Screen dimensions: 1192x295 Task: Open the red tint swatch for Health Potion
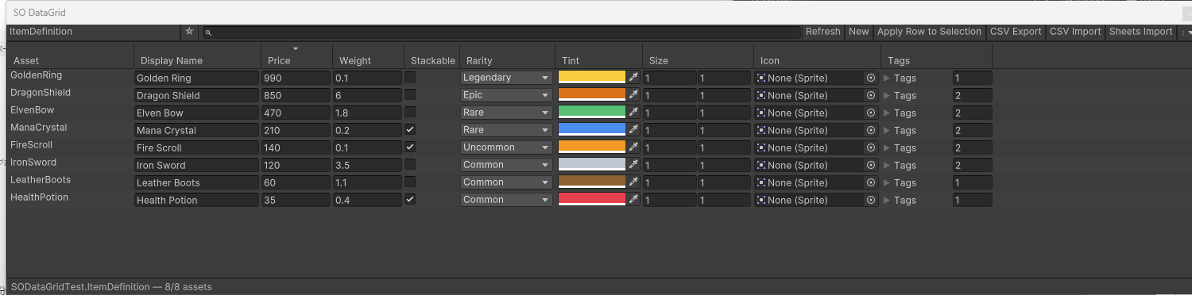(592, 200)
